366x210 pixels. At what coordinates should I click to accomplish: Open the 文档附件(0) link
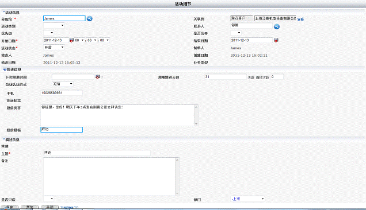click(69, 208)
